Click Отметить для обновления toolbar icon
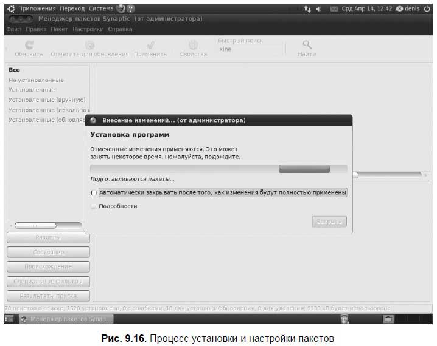Image resolution: width=437 pixels, height=346 pixels. [x=89, y=45]
